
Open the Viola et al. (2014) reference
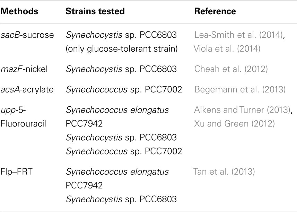coord(227,48)
